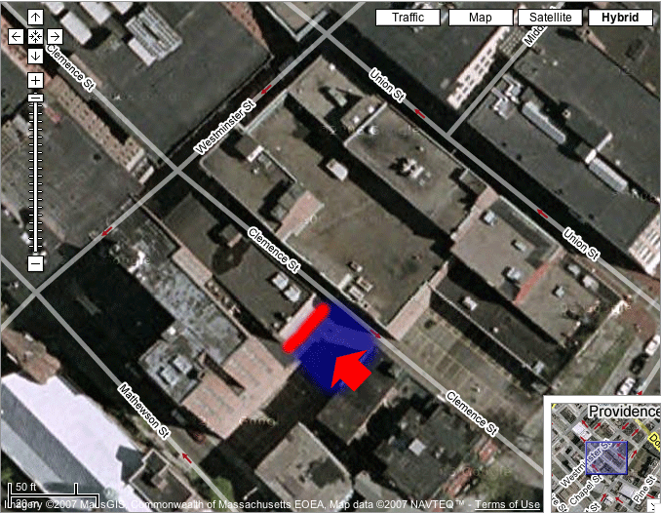Zoom out with the bottom minus button
Image resolution: width=661 pixels, height=513 pixels.
pos(35,263)
